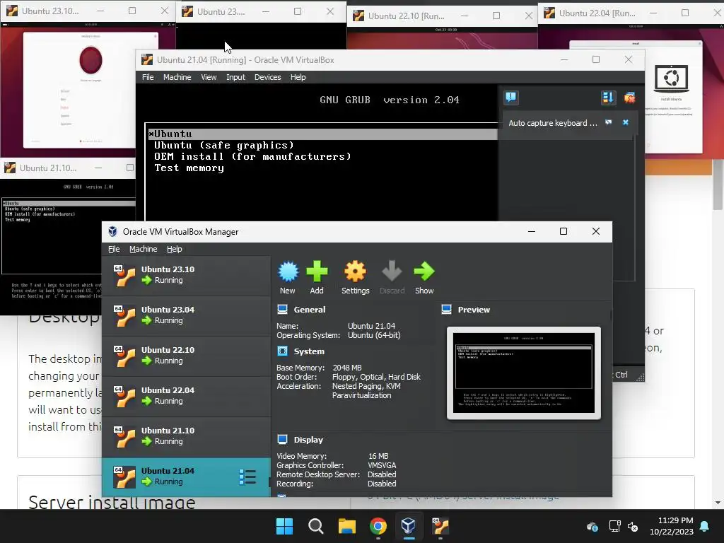
Task: Click 'Base Memory: 2048 MB' detail text
Action: point(319,368)
